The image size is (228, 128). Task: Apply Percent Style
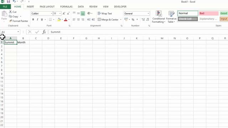tap(133, 20)
